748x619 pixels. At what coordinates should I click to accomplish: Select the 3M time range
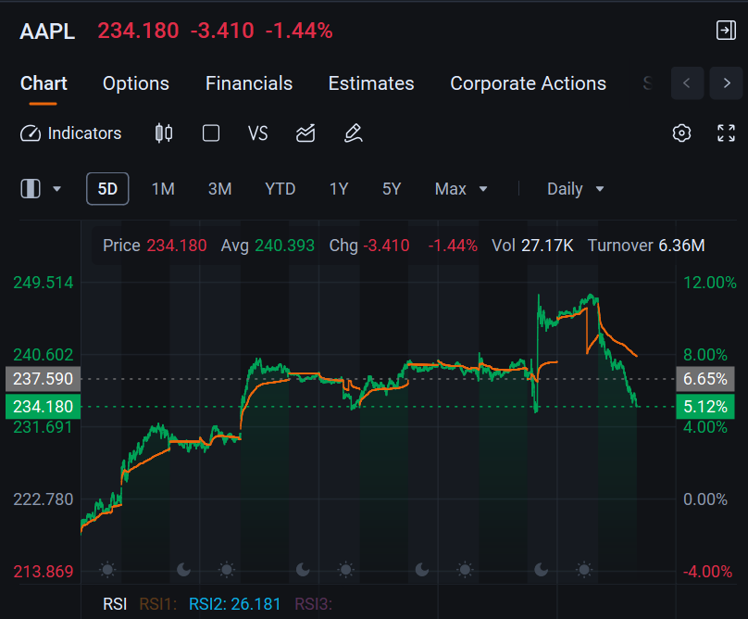click(x=220, y=189)
